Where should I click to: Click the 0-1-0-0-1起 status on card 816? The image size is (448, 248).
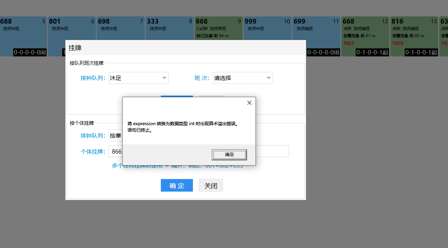[x=421, y=52]
